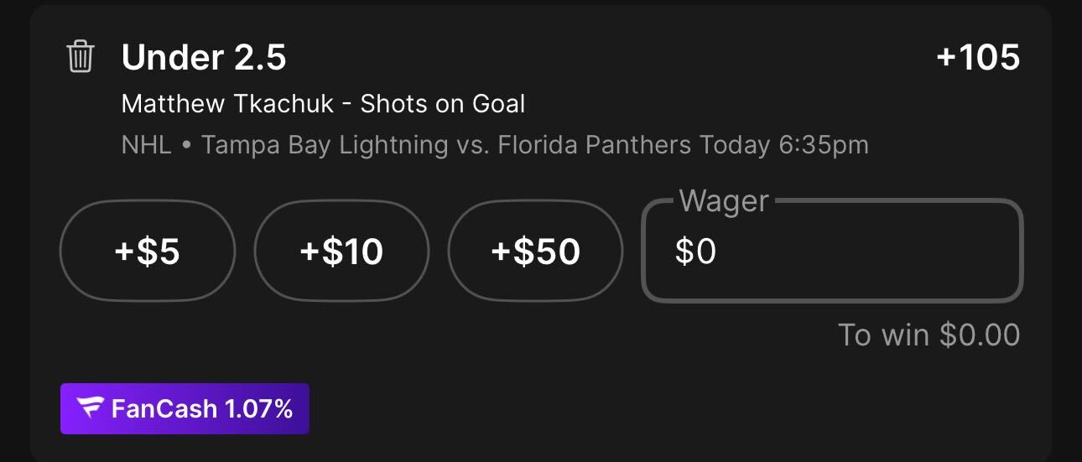
Task: Focus the Wager amount input field
Action: click(832, 250)
